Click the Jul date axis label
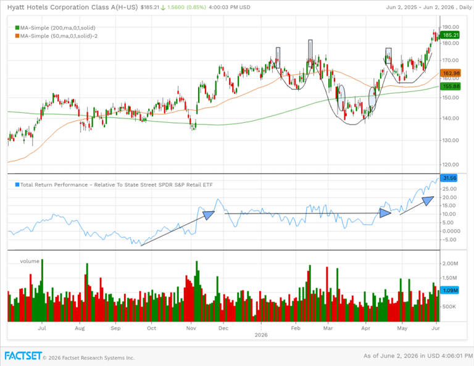 click(42, 328)
